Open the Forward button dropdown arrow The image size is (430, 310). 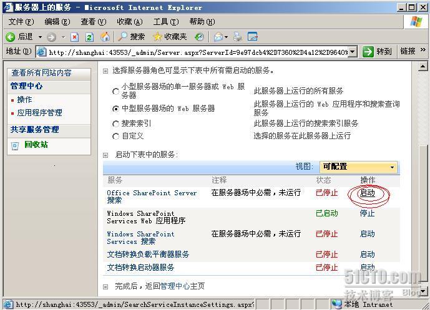pyautogui.click(x=63, y=37)
